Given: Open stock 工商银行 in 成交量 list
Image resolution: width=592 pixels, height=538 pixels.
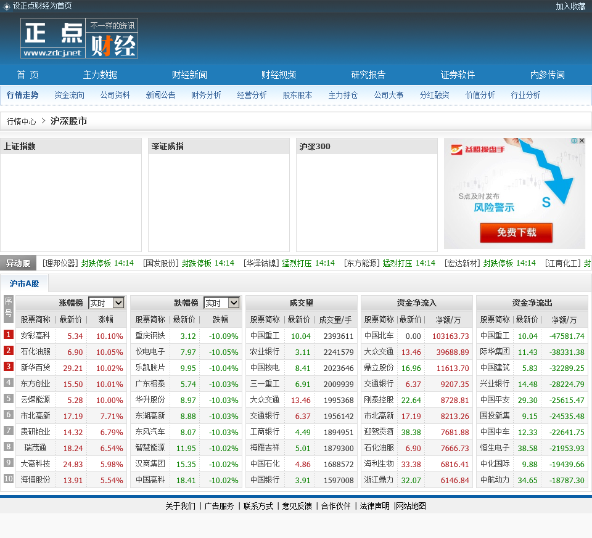Looking at the screenshot, I should pos(265,432).
